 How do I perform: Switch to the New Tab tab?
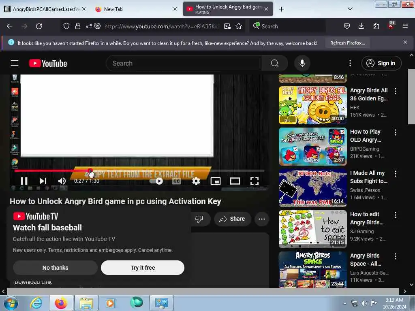click(x=136, y=9)
